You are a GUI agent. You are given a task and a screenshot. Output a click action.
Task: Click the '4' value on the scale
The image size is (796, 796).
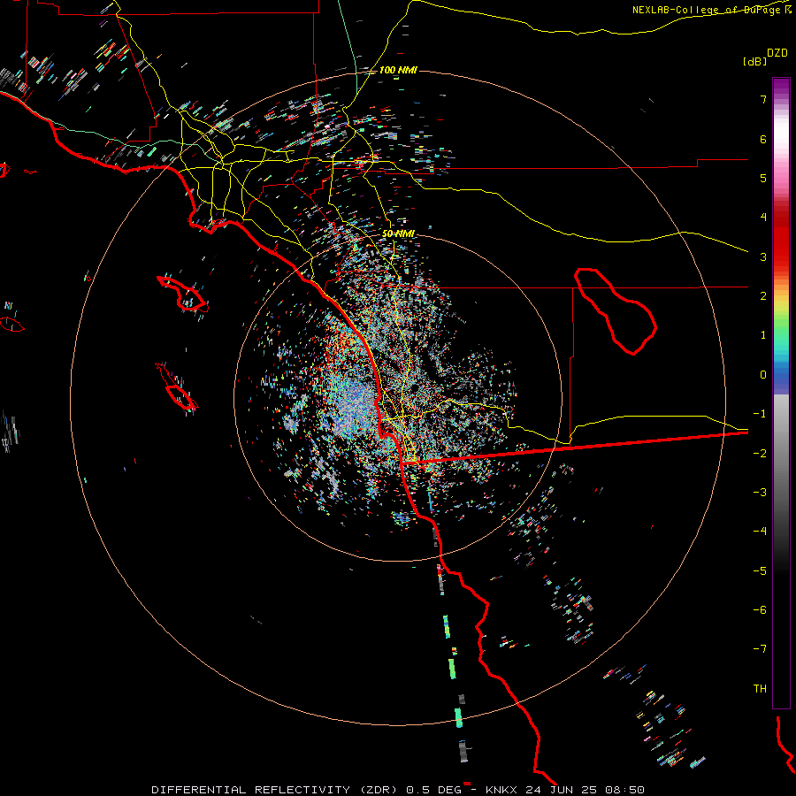pyautogui.click(x=763, y=218)
